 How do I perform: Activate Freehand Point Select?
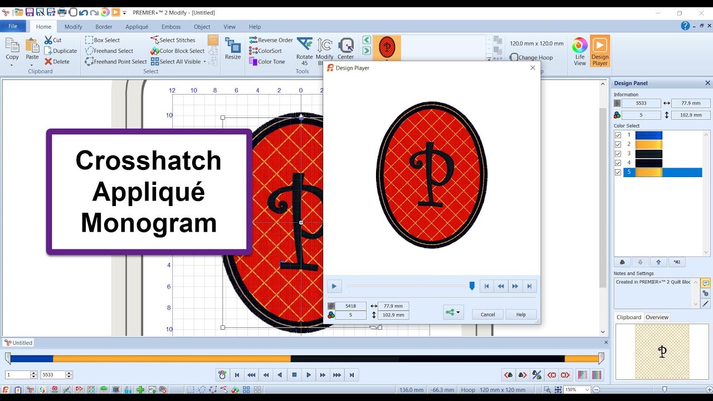(x=116, y=62)
